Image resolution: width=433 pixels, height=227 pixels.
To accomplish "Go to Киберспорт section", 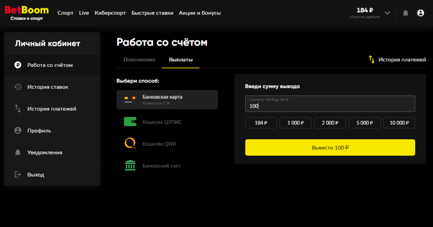I will click(x=110, y=13).
